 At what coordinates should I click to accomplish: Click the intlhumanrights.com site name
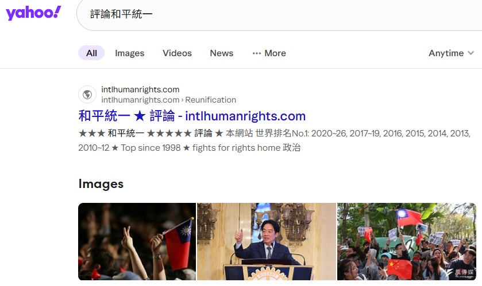pos(140,89)
